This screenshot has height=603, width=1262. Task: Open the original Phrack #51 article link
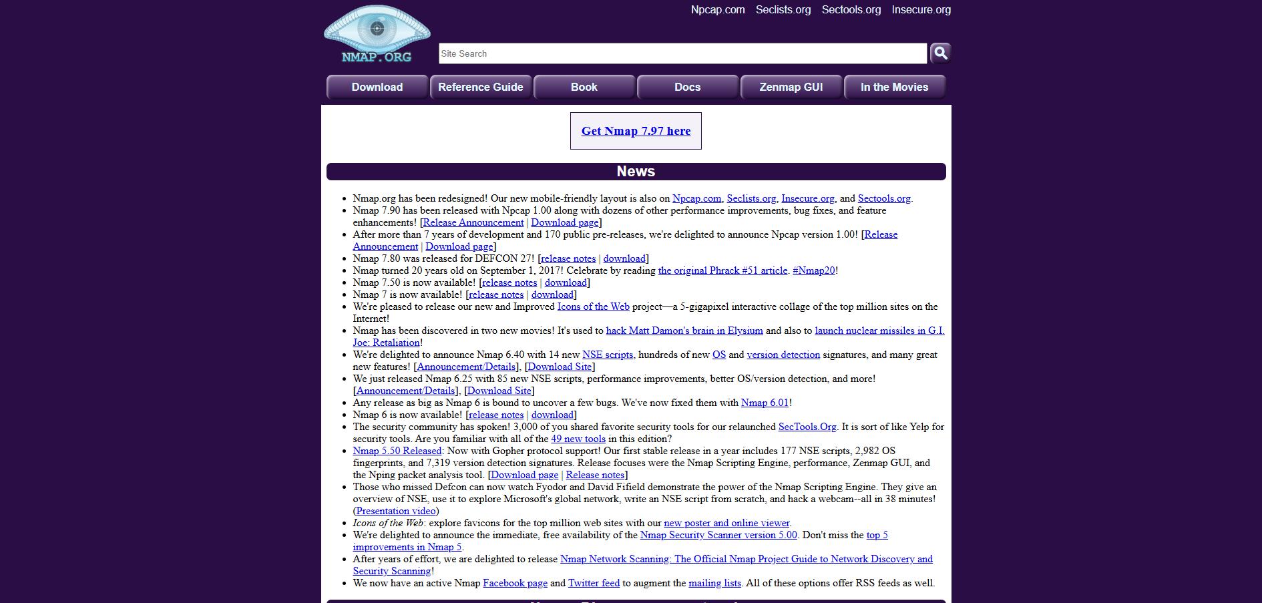722,270
